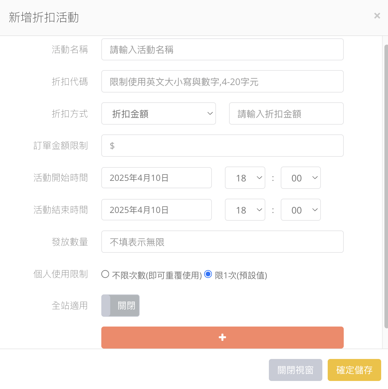Click 關閉視窗 button

click(296, 370)
